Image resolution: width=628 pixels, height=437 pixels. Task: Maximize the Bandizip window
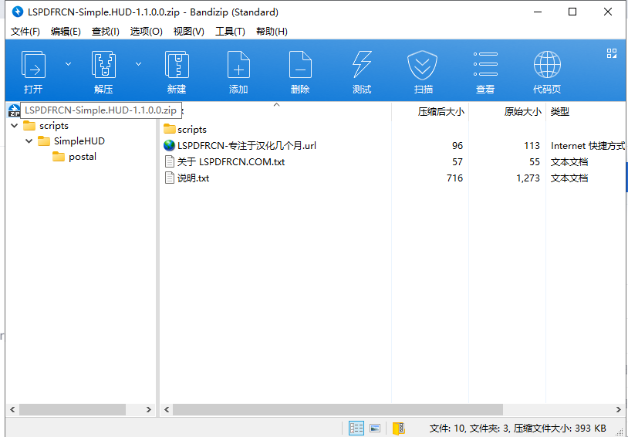click(x=572, y=12)
